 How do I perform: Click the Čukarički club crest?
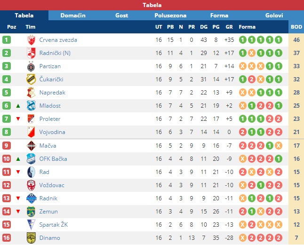tap(31, 79)
